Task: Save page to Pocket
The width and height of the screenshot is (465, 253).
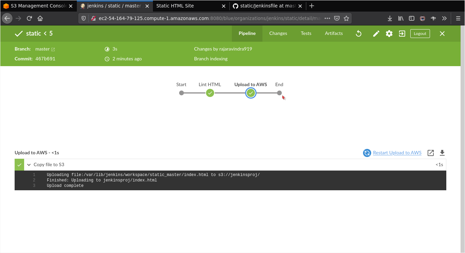Action: [x=337, y=18]
